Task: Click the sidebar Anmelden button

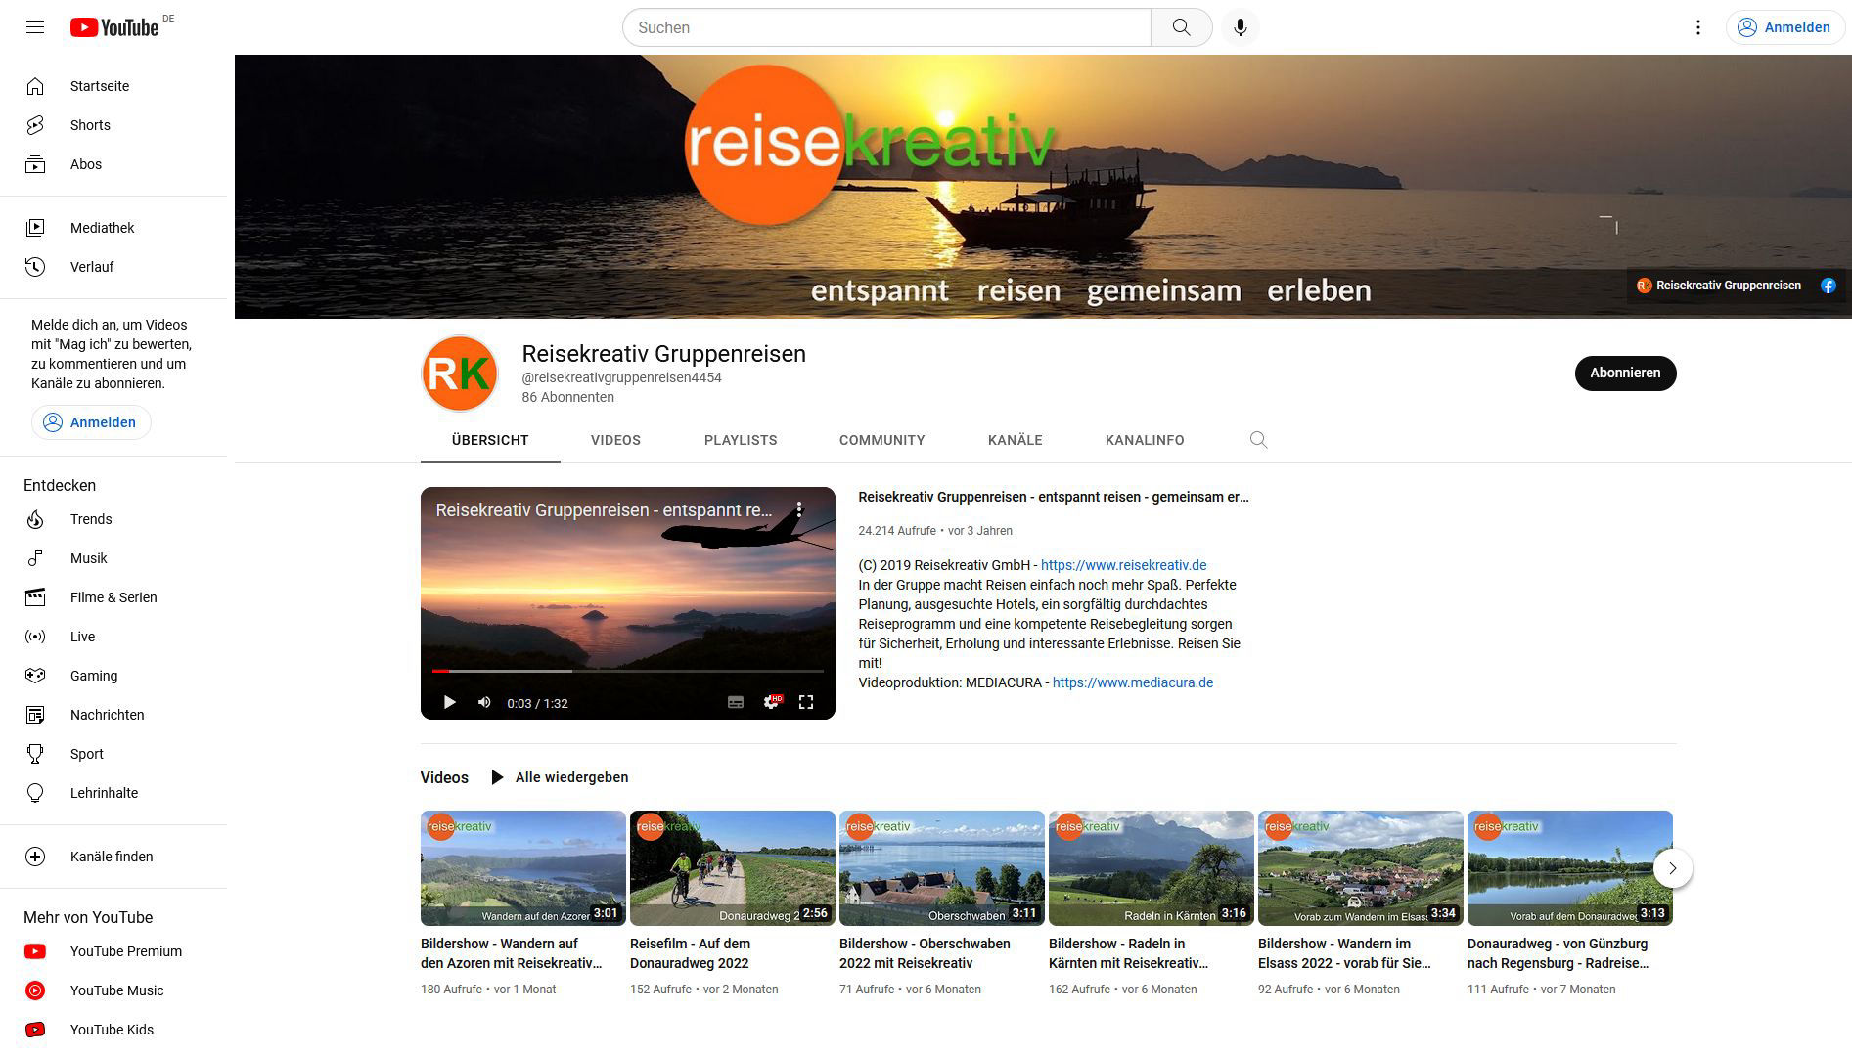Action: (91, 422)
